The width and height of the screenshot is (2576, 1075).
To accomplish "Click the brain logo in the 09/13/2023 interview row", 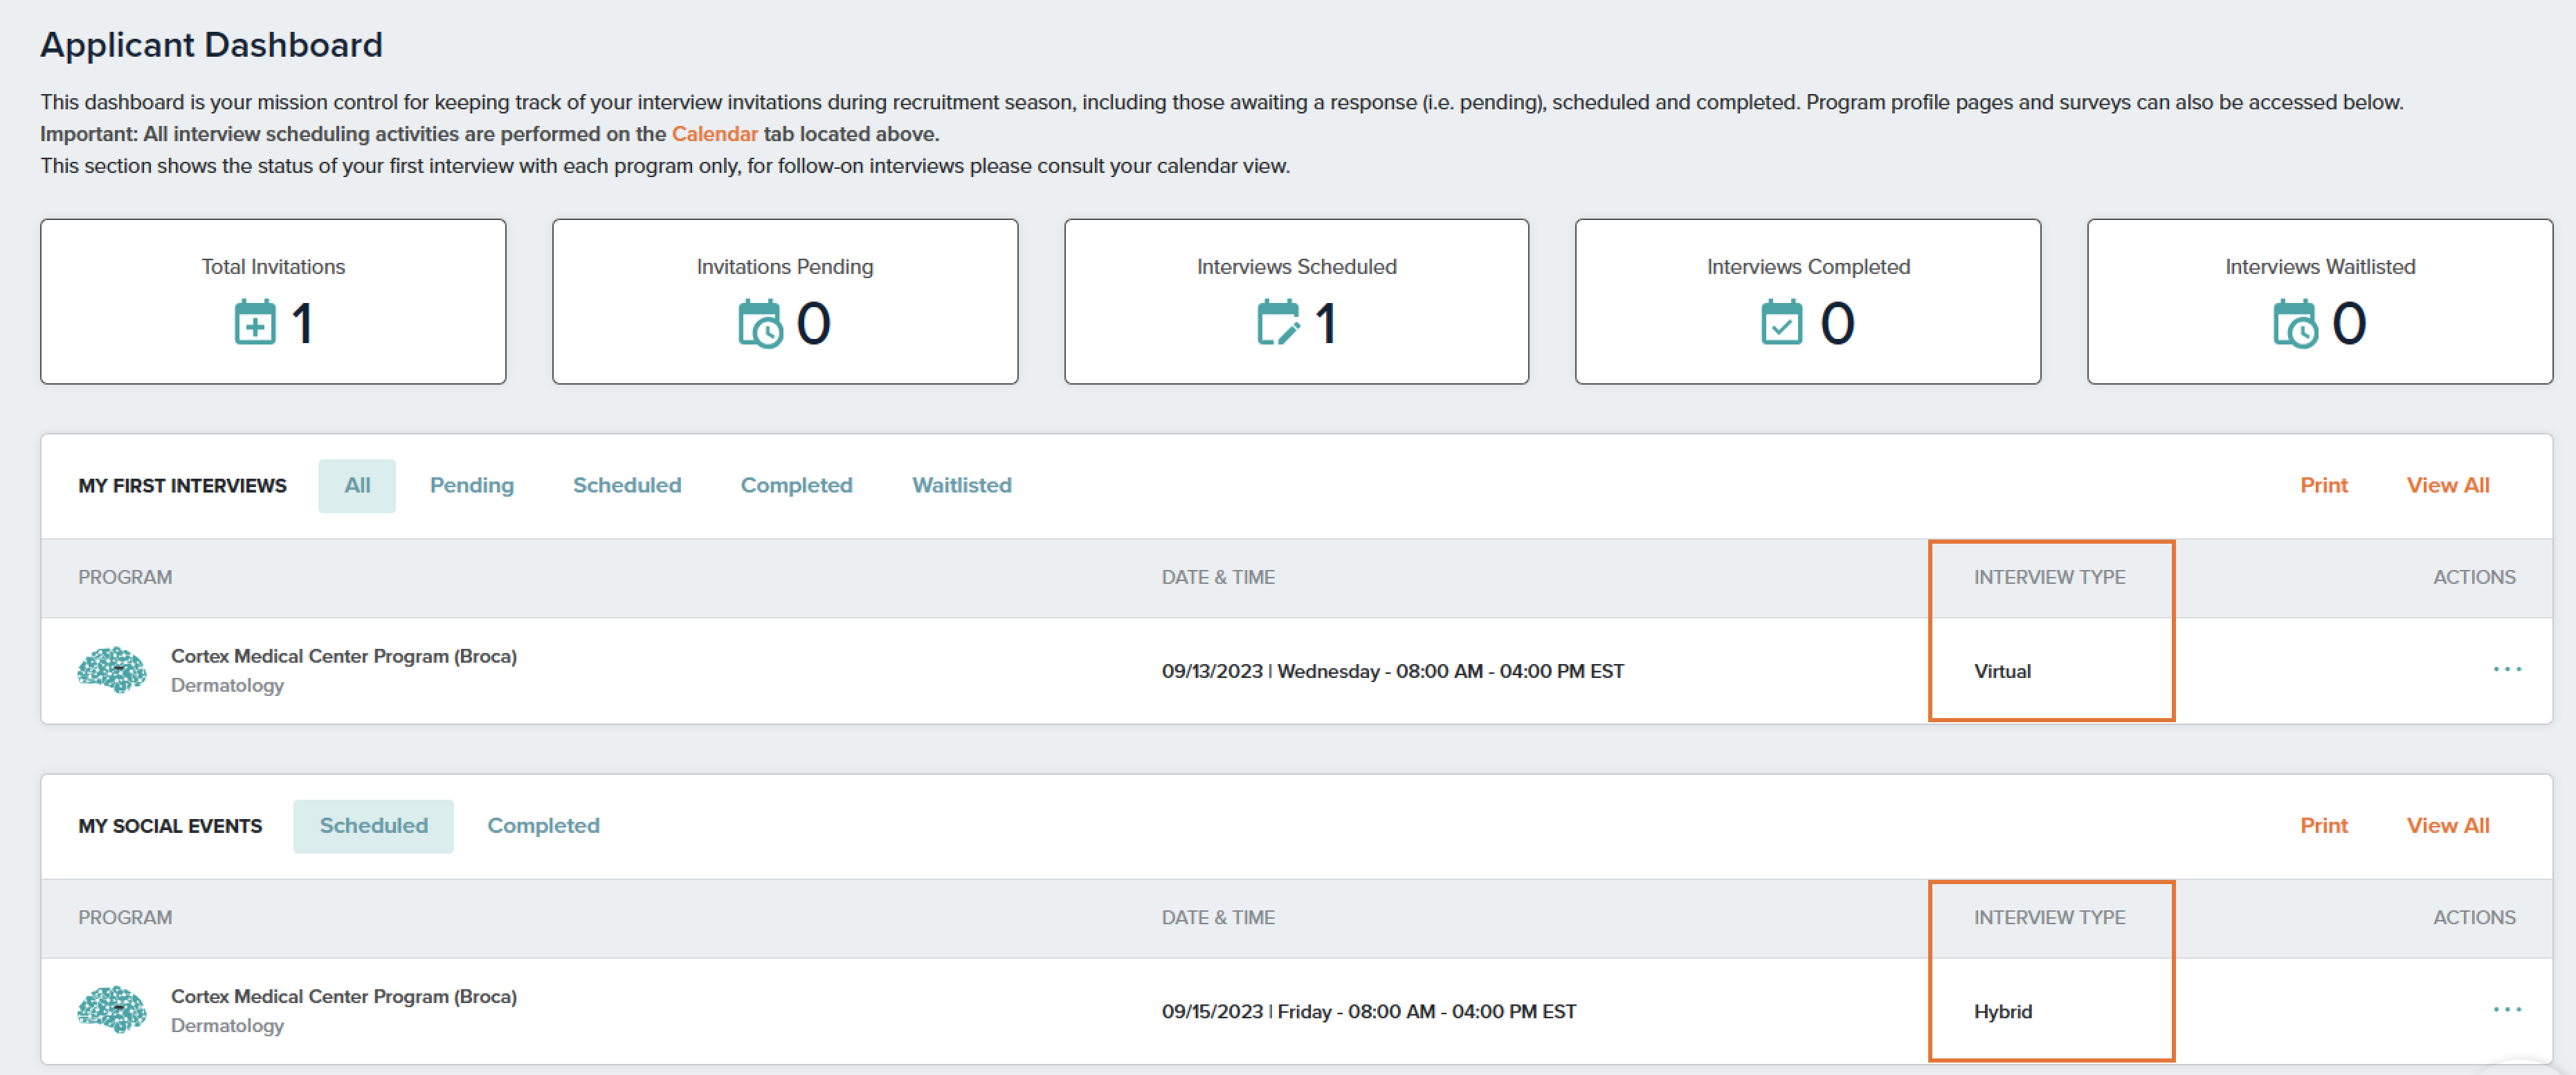I will (x=112, y=670).
